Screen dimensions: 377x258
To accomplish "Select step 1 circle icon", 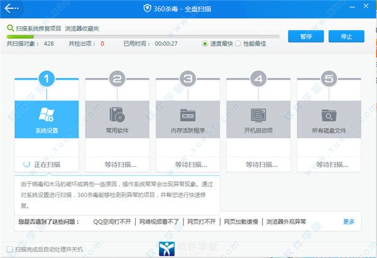I will point(46,78).
